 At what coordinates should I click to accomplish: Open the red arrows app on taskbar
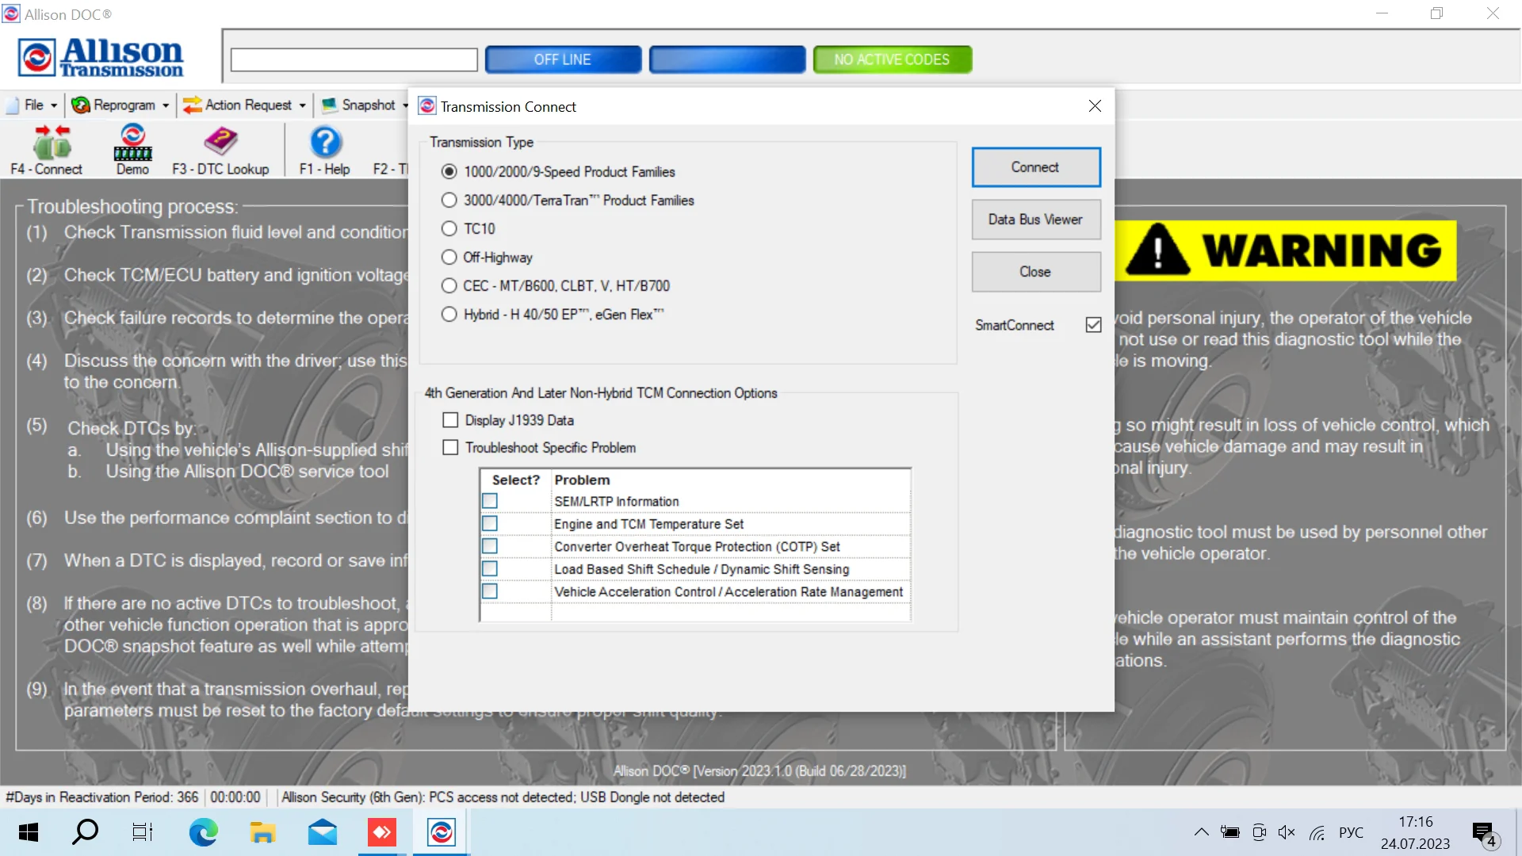382,832
